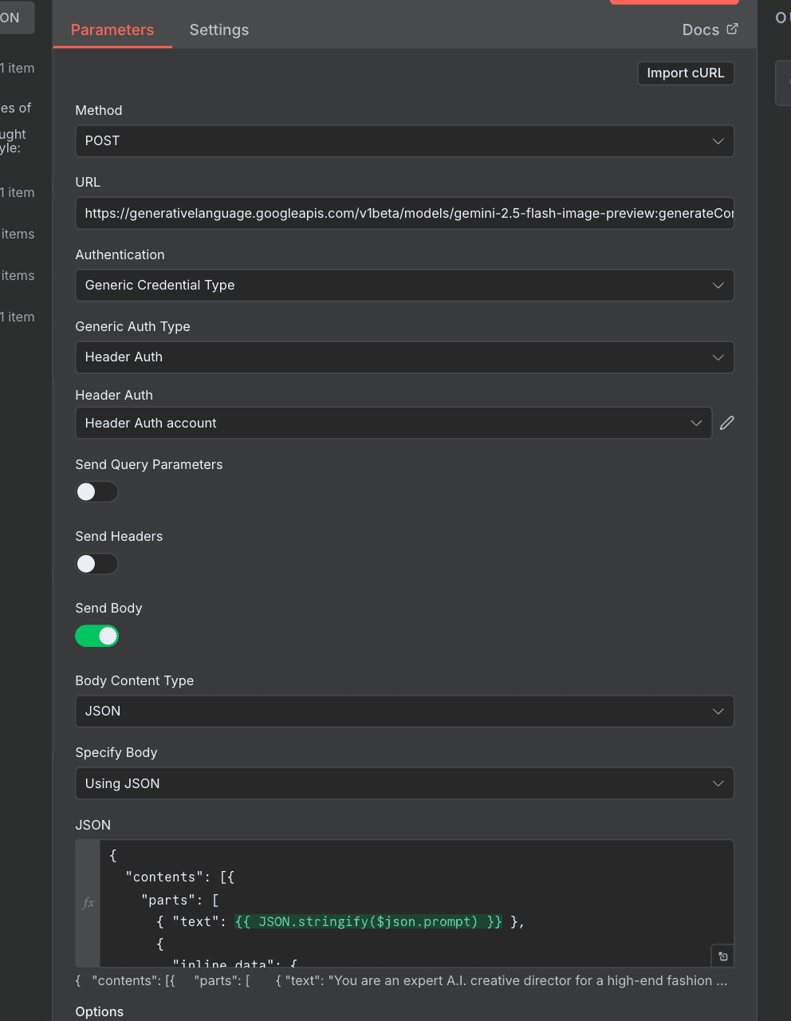Click inside the URL input field
This screenshot has height=1021, width=791.
click(403, 213)
